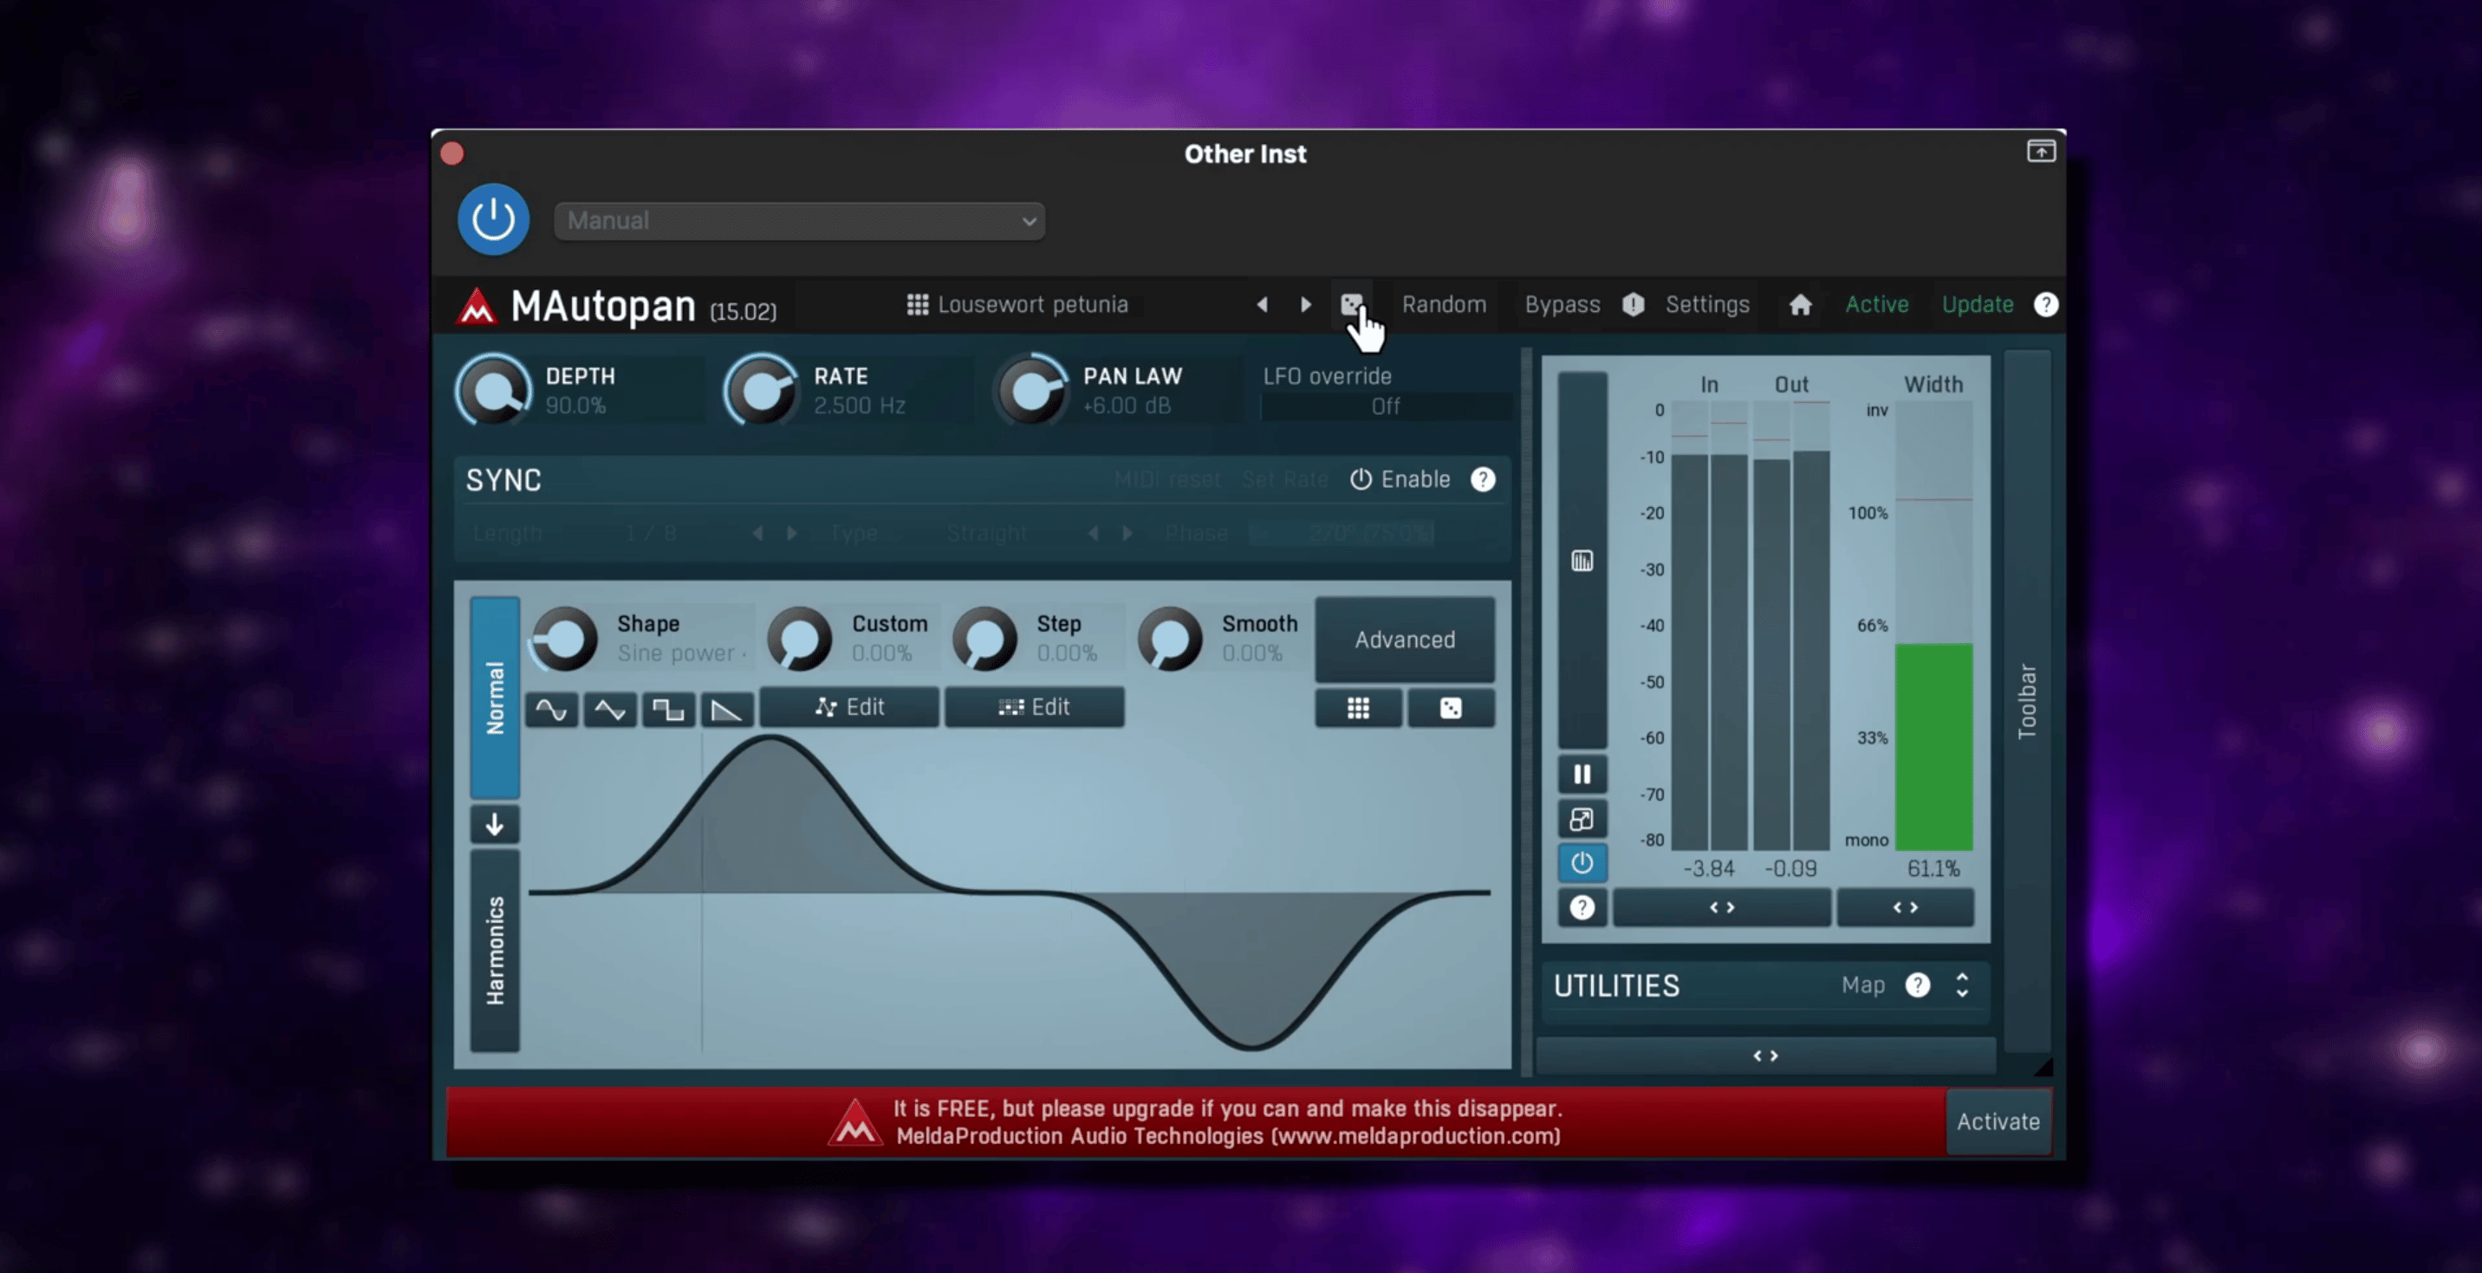
Task: Open the meters help icon
Action: (x=1582, y=908)
